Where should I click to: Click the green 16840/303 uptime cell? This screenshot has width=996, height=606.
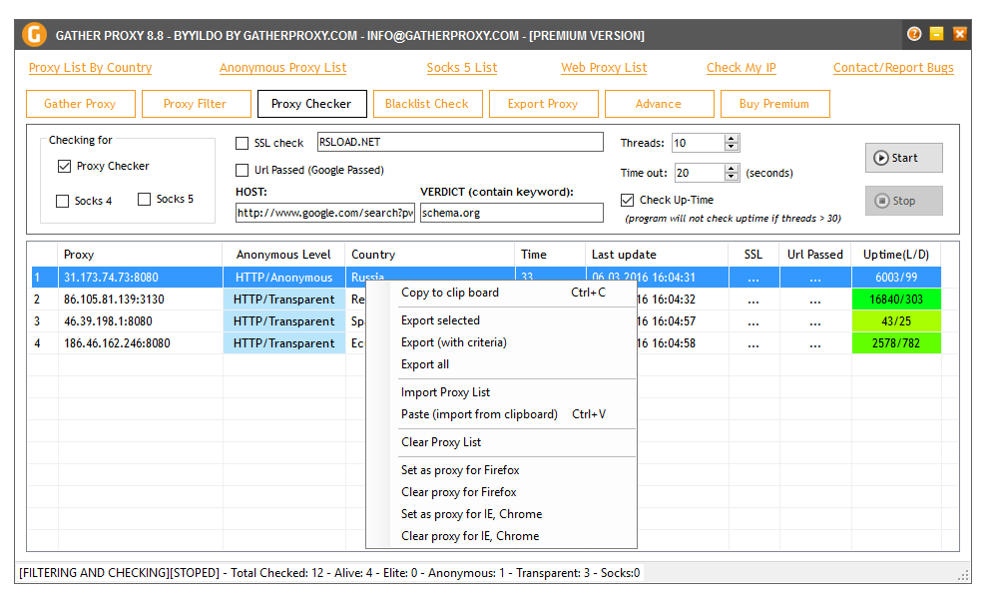click(896, 300)
